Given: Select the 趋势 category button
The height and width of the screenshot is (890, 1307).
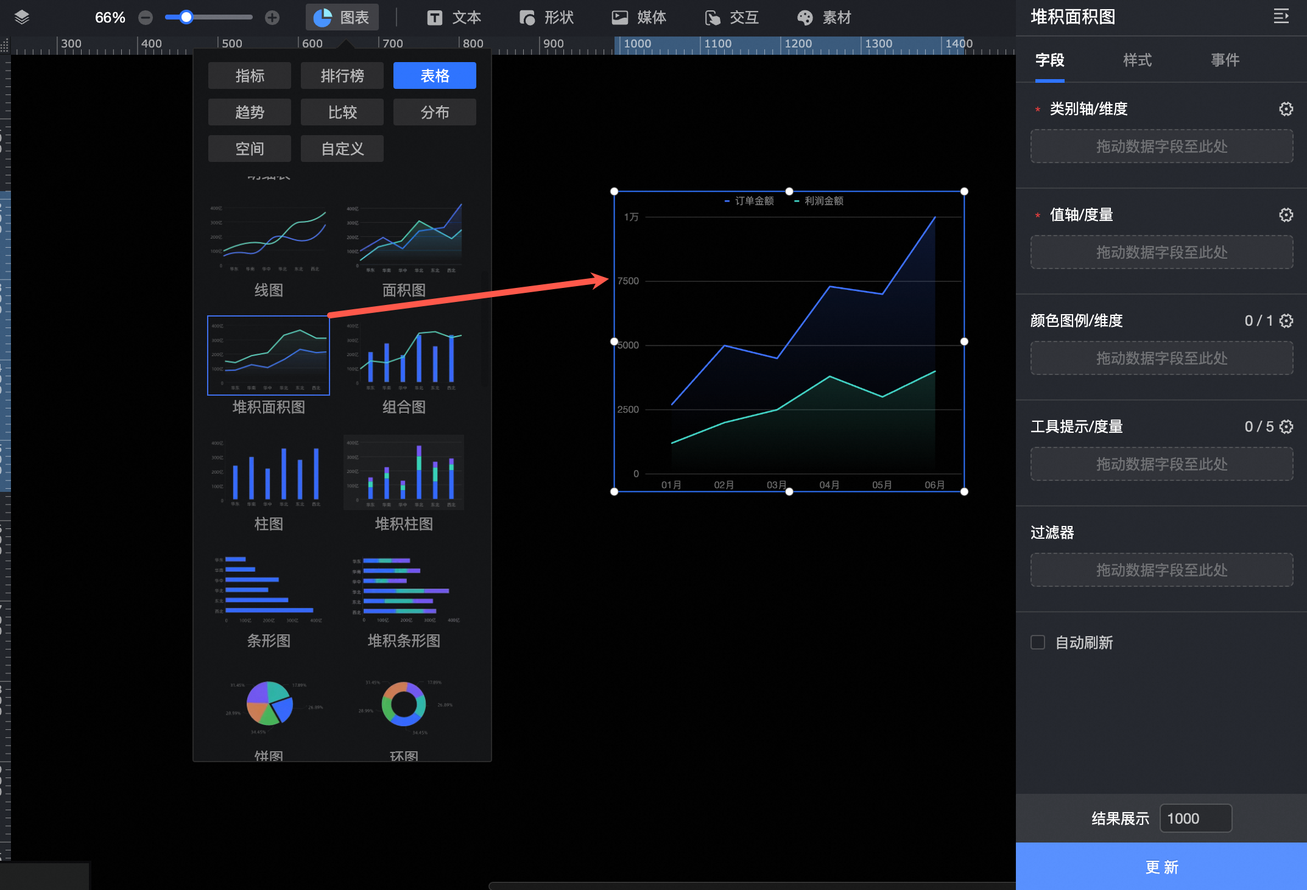Looking at the screenshot, I should click(x=250, y=112).
